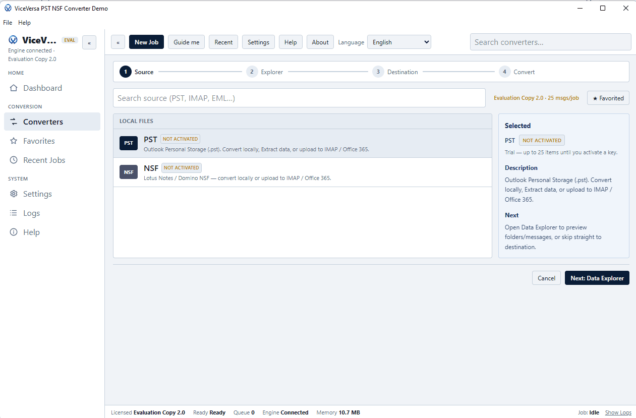Viewport: 636px width, 418px height.
Task: Click Queue 0 in status bar
Action: tap(244, 412)
